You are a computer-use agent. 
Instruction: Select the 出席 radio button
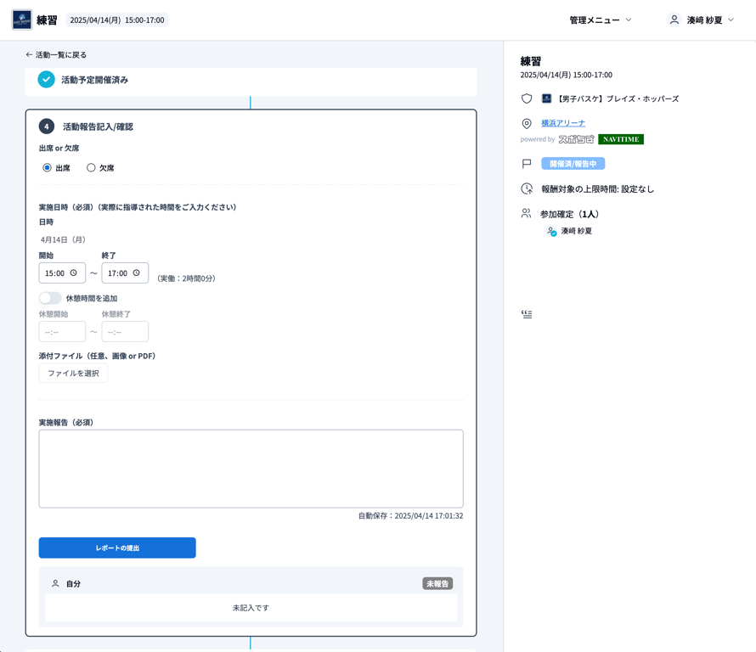tap(48, 168)
